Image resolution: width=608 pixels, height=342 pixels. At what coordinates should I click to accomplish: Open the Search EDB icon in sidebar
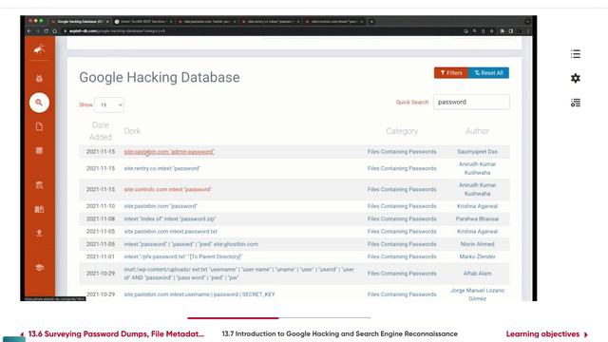click(x=39, y=185)
